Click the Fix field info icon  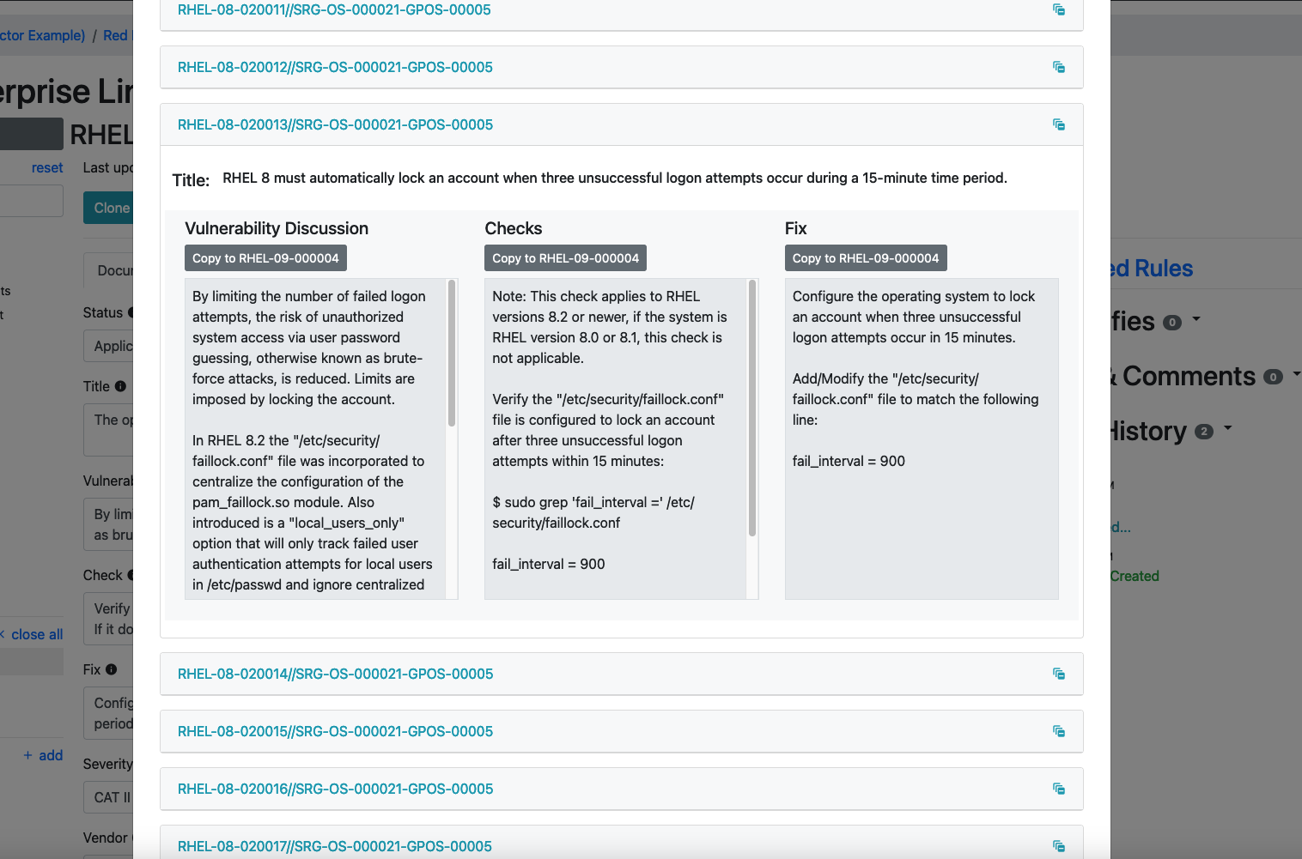click(x=112, y=669)
